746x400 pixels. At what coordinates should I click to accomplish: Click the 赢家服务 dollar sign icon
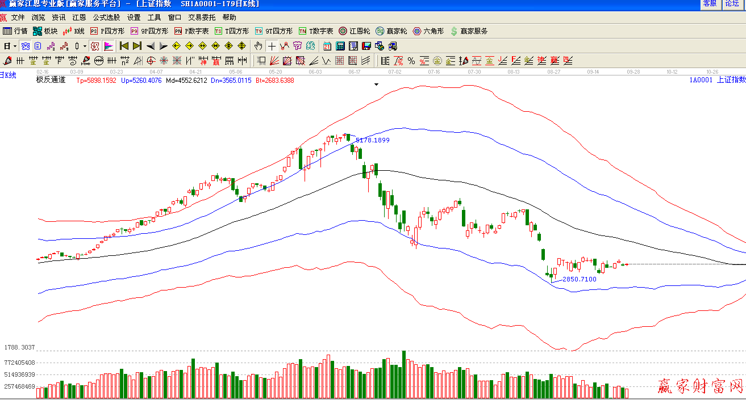coord(468,31)
